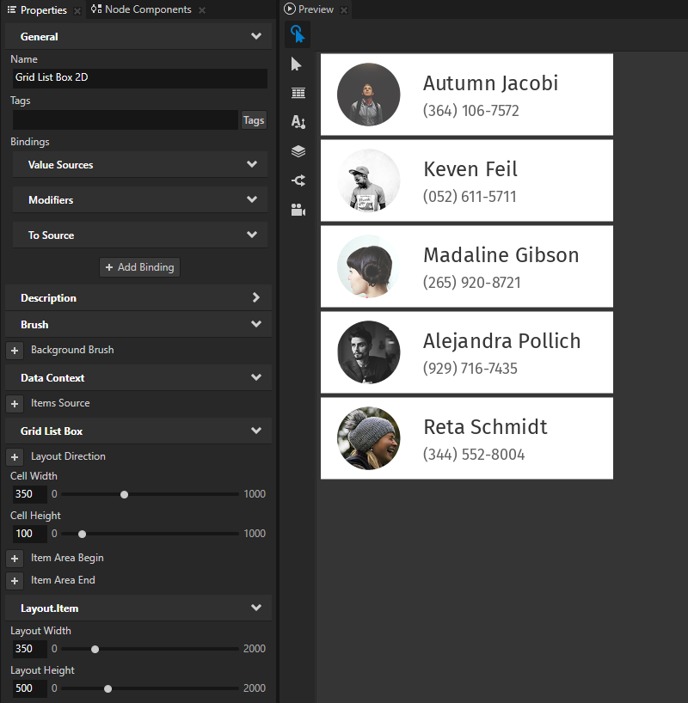Add the Background Brush property
The height and width of the screenshot is (703, 688).
[14, 350]
